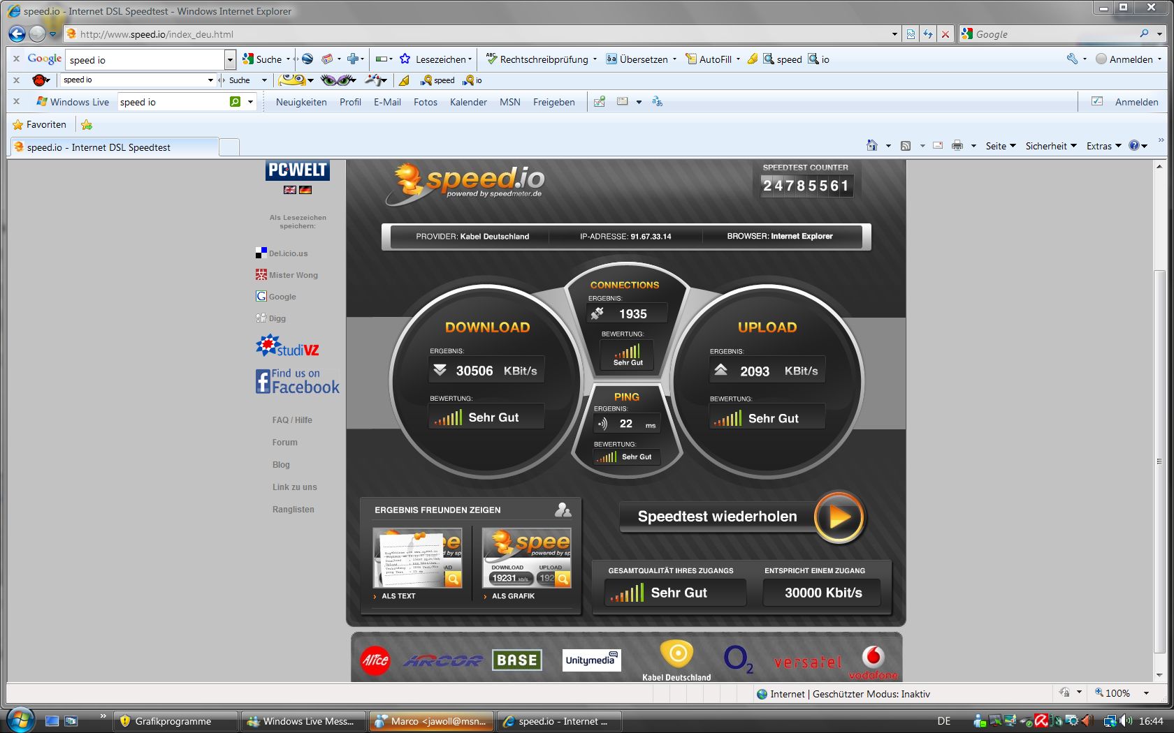The width and height of the screenshot is (1174, 733).
Task: Bookmark page on Del.icio.us
Action: (282, 253)
